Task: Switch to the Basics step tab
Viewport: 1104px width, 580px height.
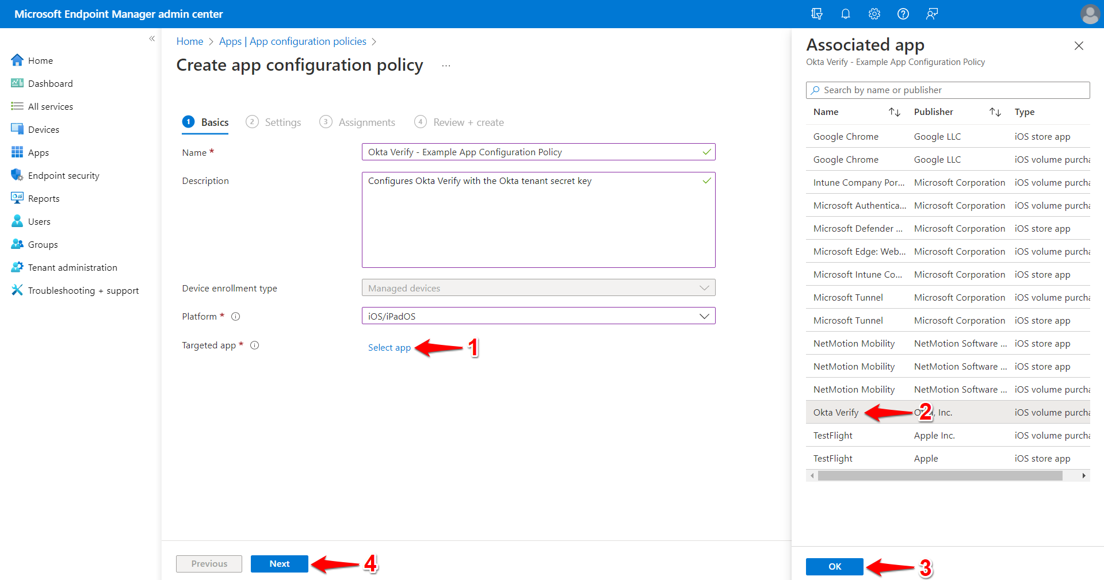Action: click(x=205, y=122)
